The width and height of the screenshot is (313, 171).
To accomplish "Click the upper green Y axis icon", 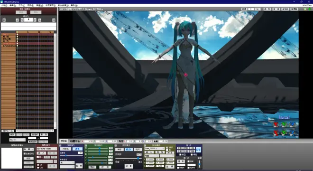I will pos(284,124).
